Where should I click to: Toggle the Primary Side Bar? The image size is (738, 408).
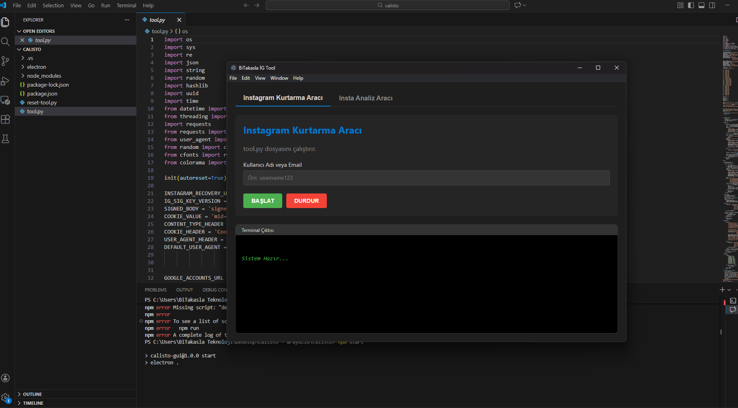coord(691,5)
